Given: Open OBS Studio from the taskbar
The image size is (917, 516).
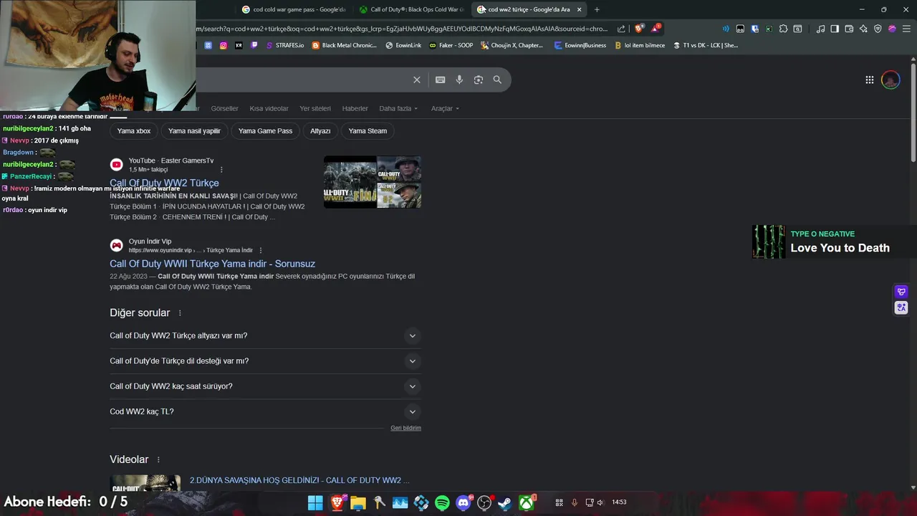Looking at the screenshot, I should click(484, 503).
